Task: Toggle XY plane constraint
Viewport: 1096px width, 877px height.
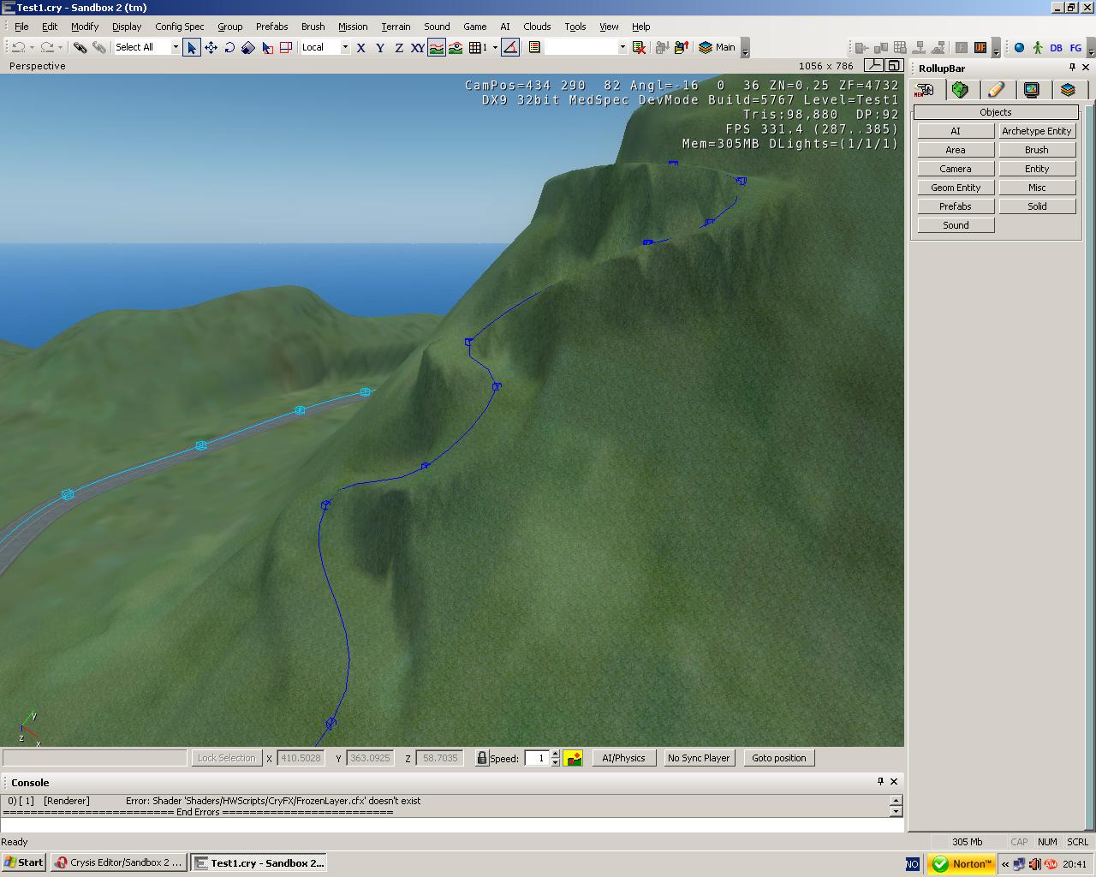Action: click(x=417, y=47)
